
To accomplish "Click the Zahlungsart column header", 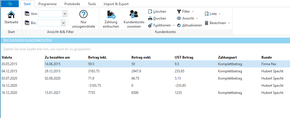I will point(227,57).
